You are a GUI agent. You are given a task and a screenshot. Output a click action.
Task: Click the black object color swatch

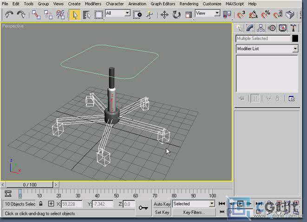tap(295, 39)
